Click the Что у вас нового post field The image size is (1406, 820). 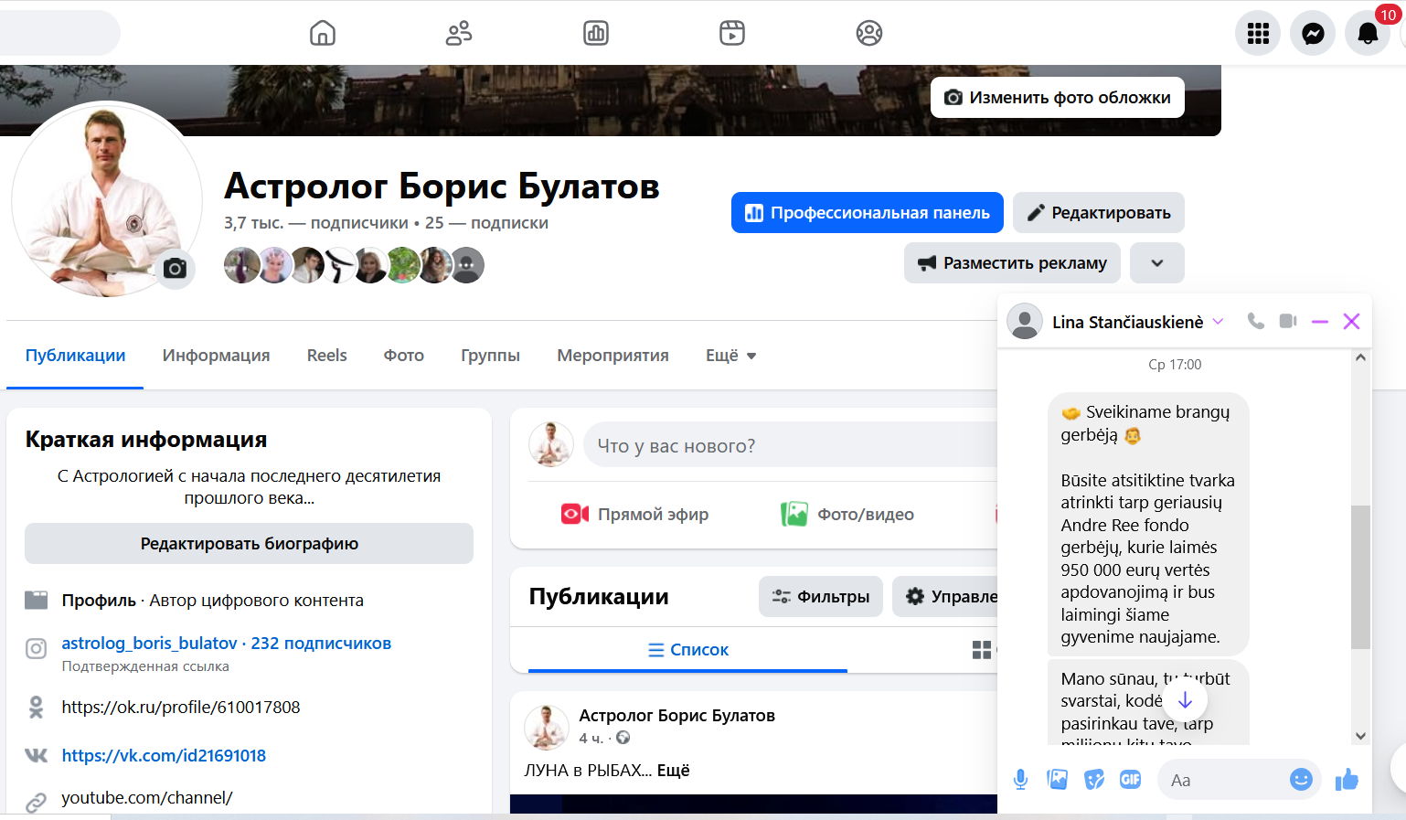coord(790,445)
